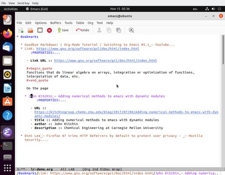Open Terminal from the dock
This screenshot has width=225, height=175.
(7, 146)
